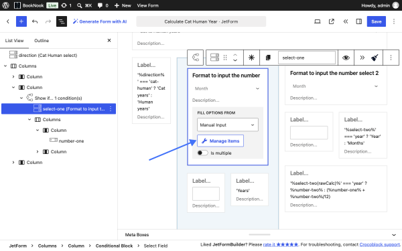Collapse toolbar with double chevron icon

tap(345, 21)
